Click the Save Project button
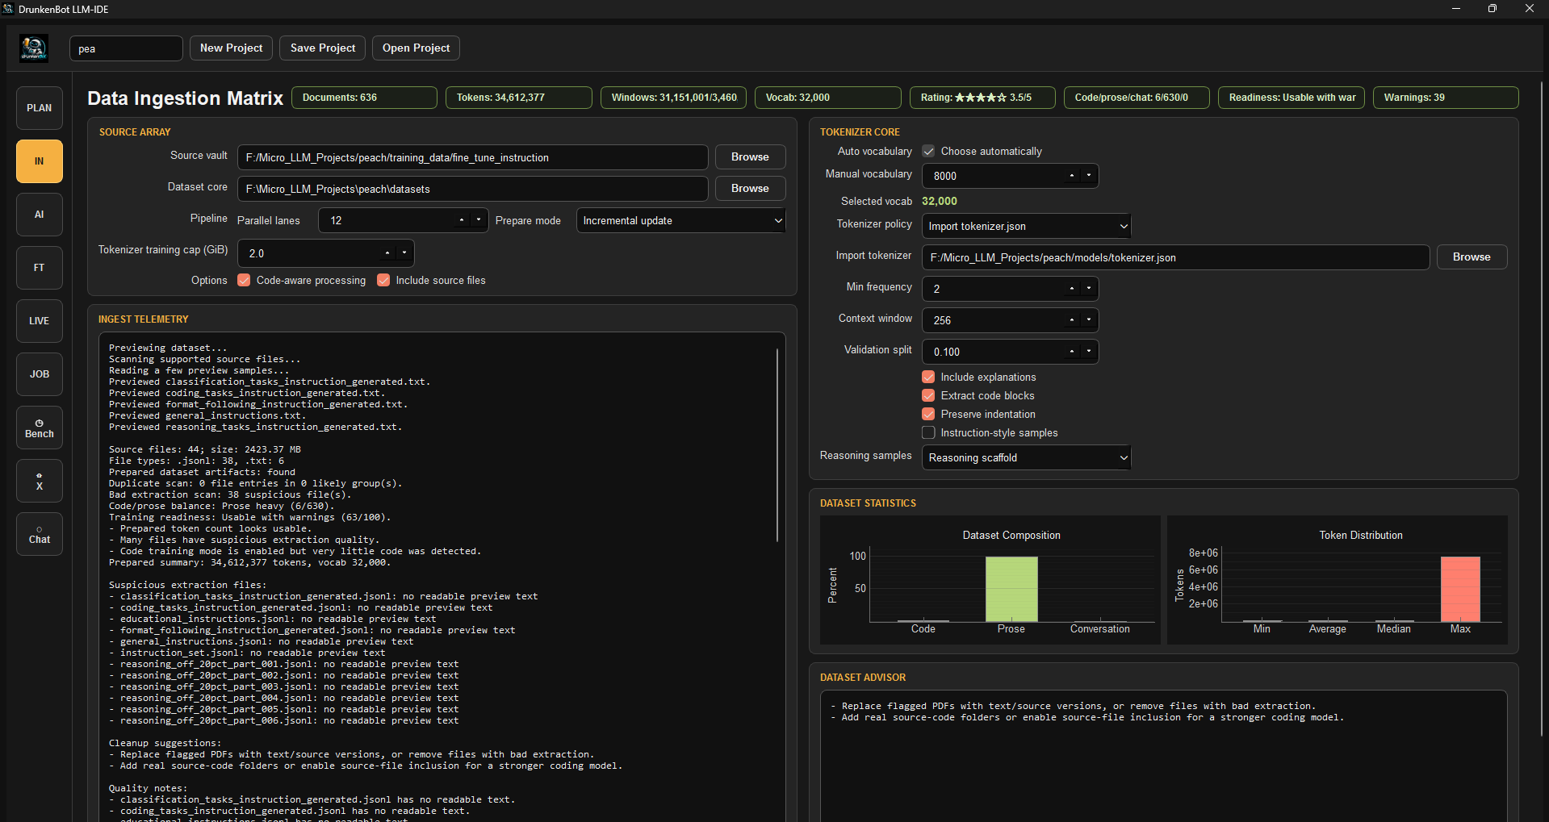Image resolution: width=1549 pixels, height=822 pixels. pos(323,48)
